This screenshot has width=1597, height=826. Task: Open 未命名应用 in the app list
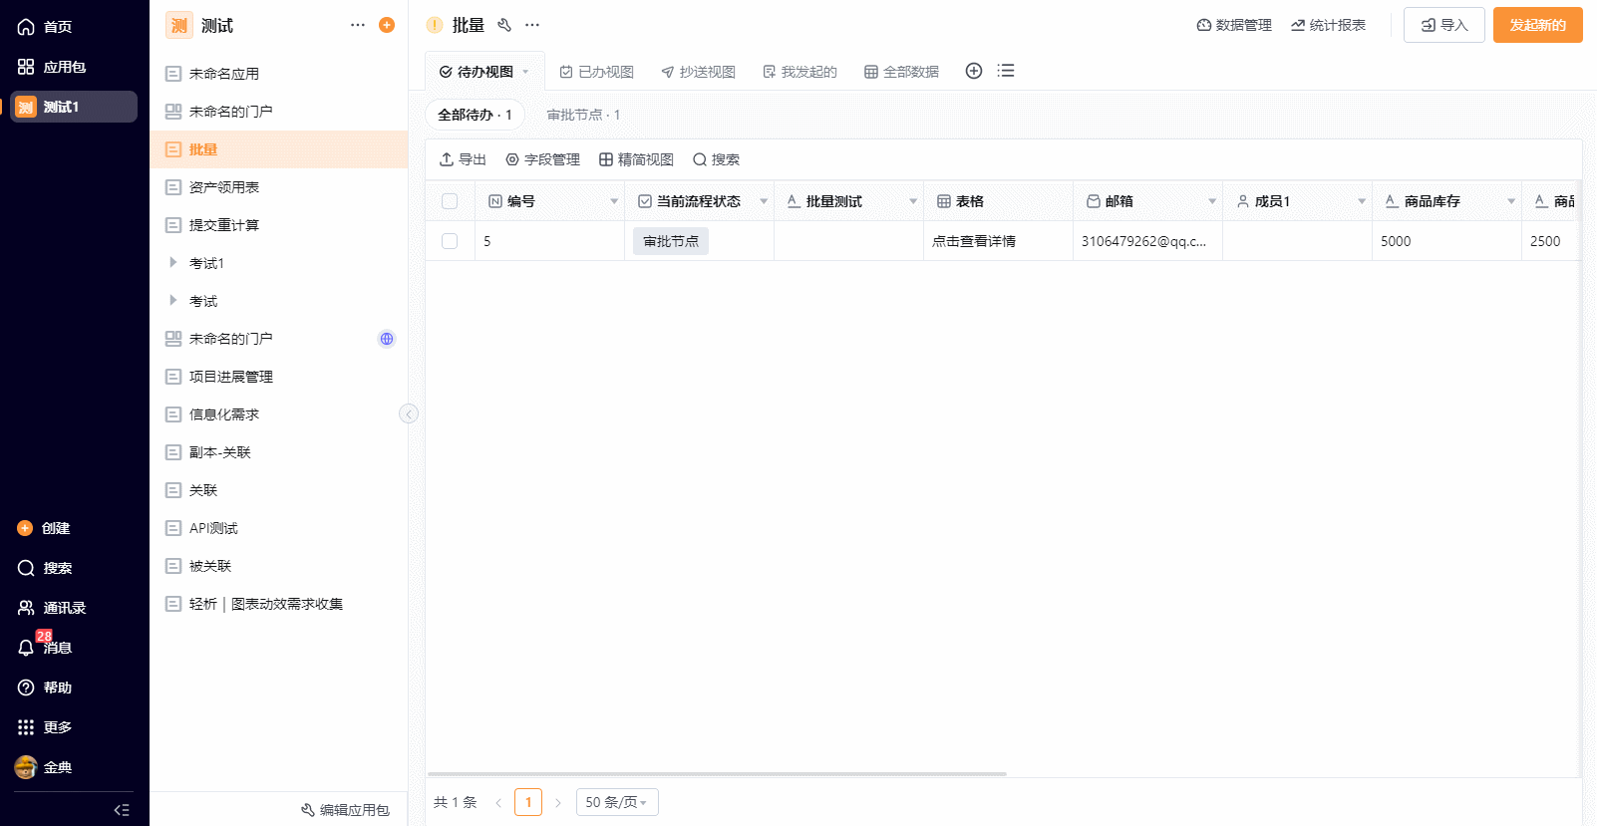279,74
